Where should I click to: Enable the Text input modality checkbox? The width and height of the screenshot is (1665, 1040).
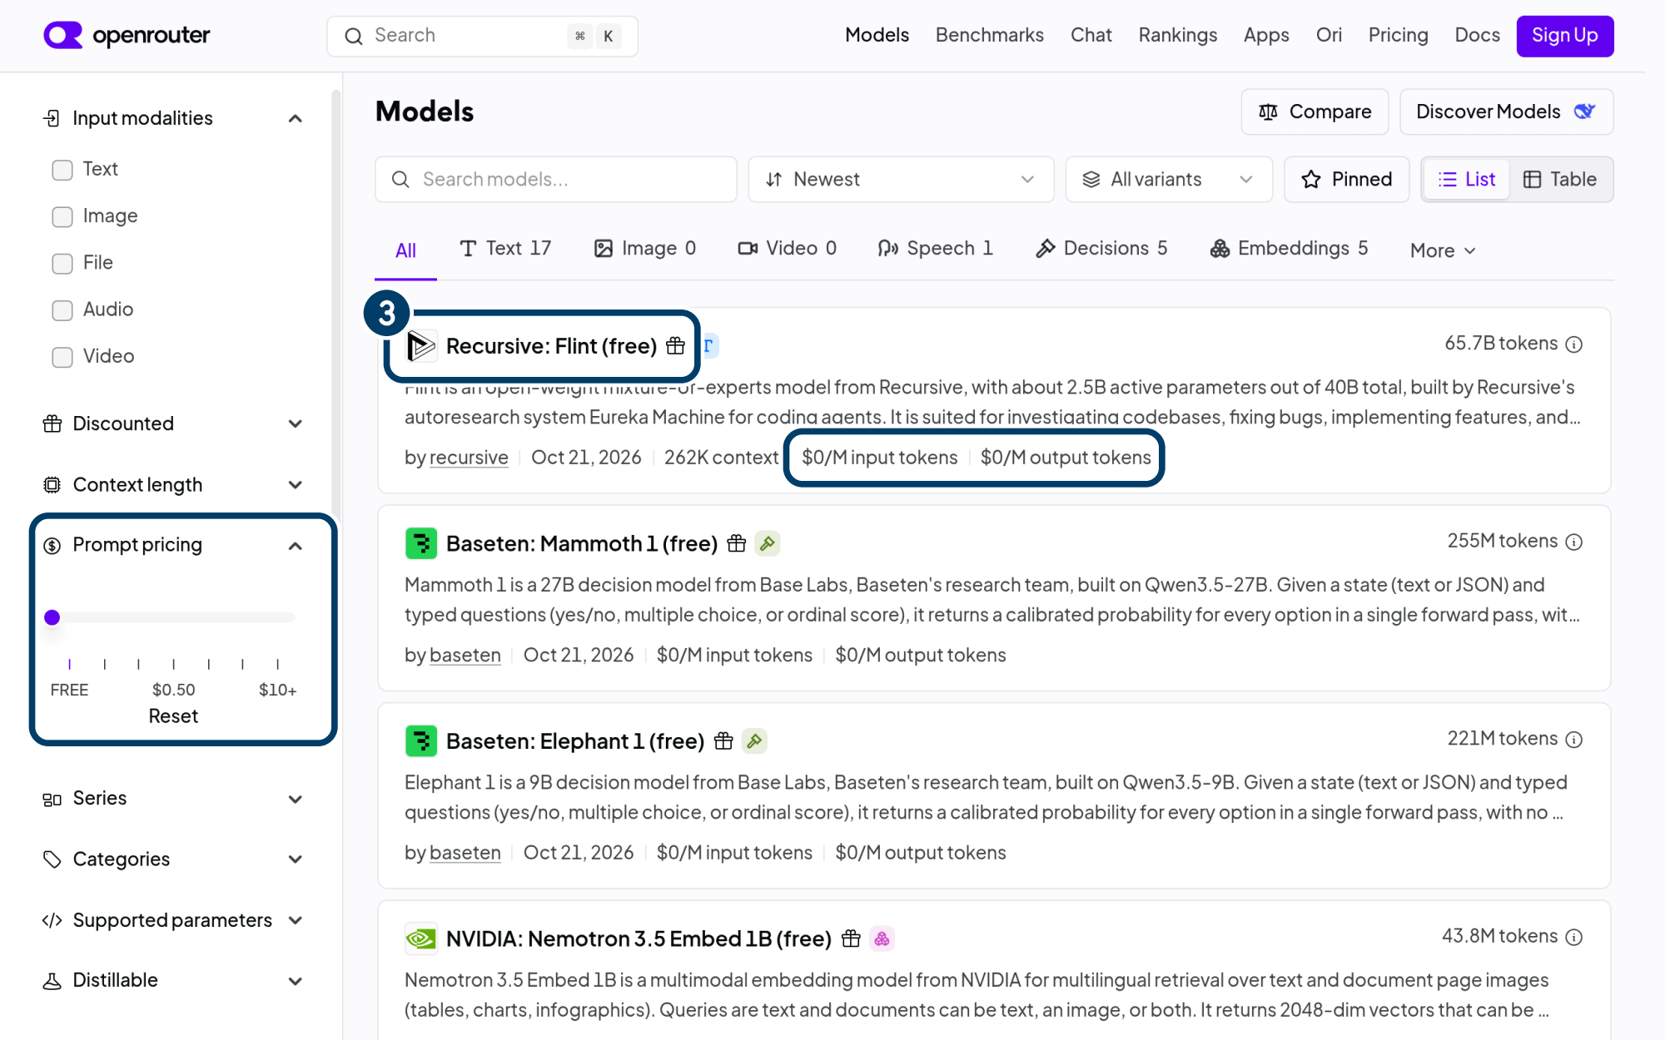coord(62,170)
